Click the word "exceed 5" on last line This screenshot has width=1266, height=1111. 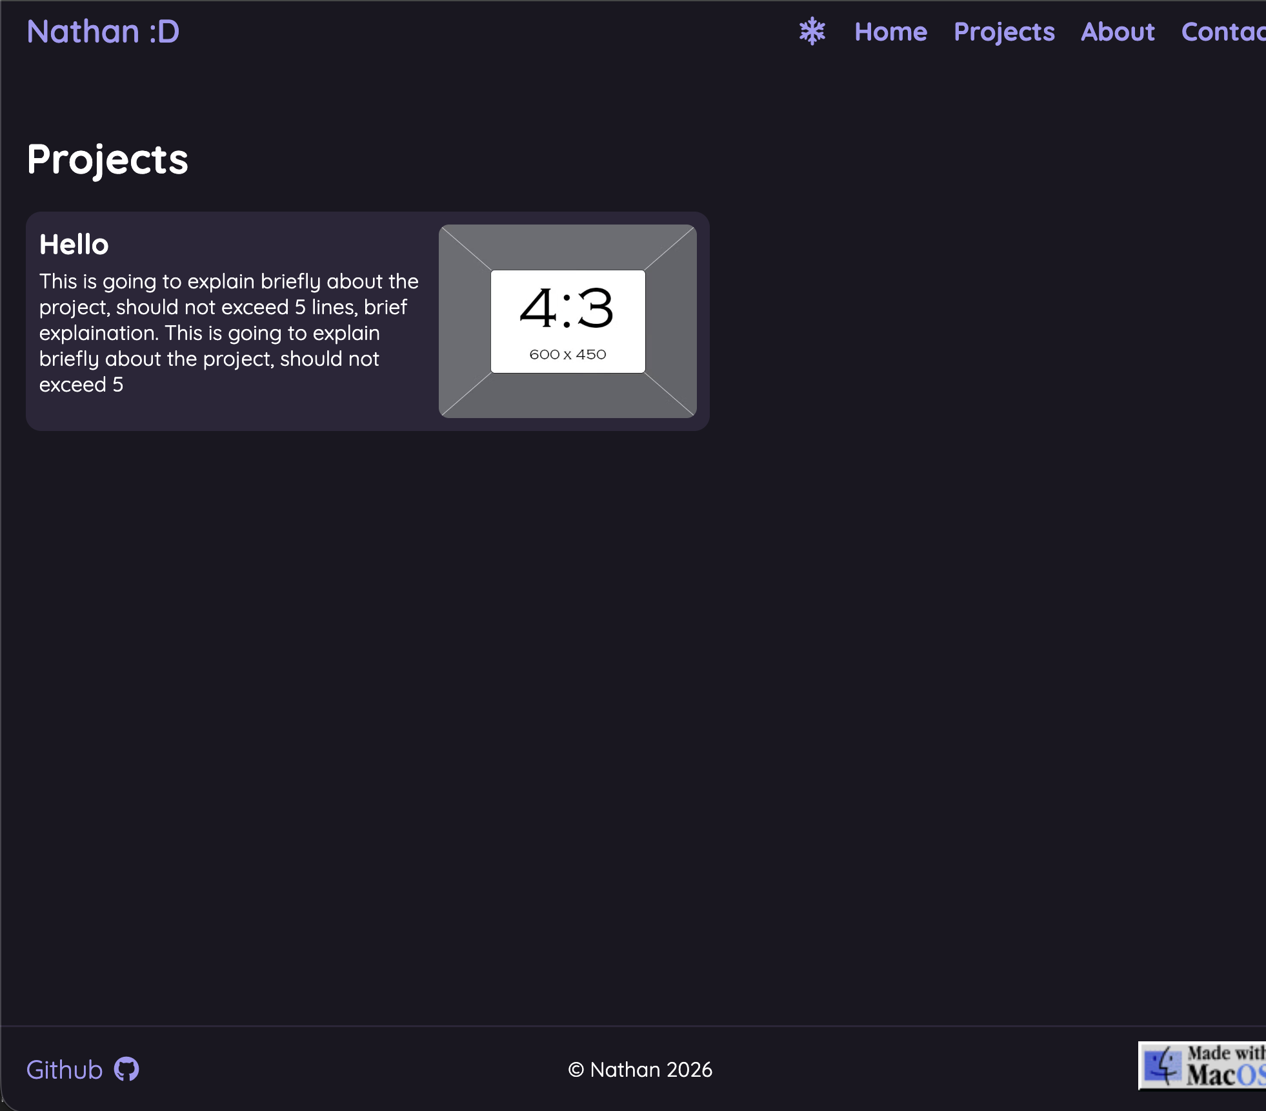pos(81,385)
